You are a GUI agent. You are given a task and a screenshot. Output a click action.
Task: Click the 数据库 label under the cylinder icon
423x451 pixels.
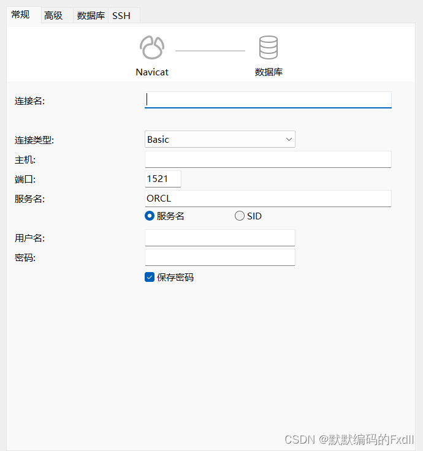(x=269, y=72)
